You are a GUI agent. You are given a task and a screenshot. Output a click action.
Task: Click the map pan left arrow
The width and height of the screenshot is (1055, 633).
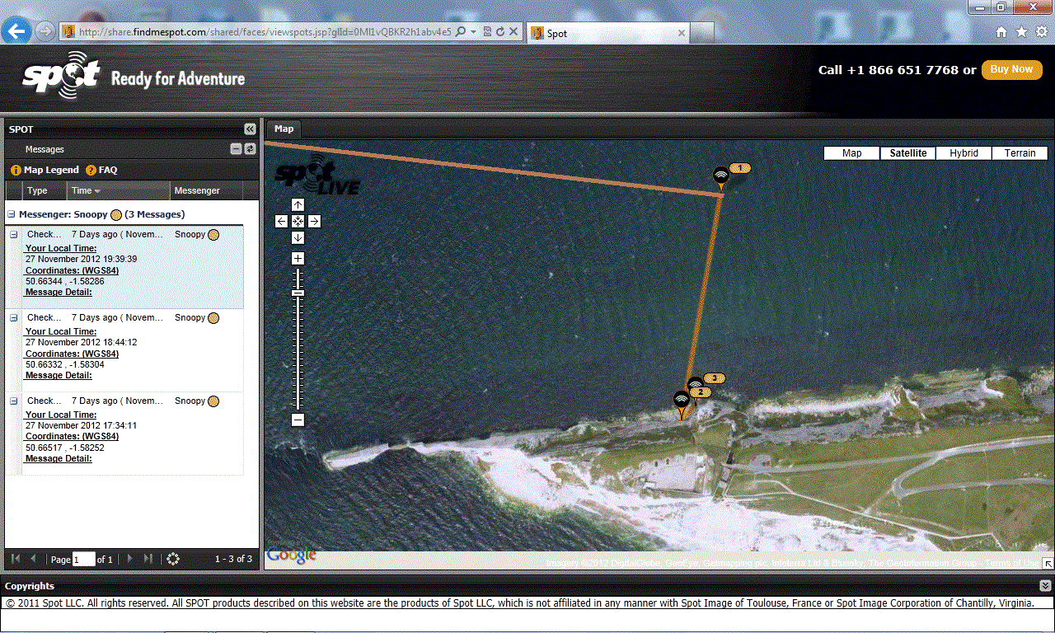click(x=281, y=221)
